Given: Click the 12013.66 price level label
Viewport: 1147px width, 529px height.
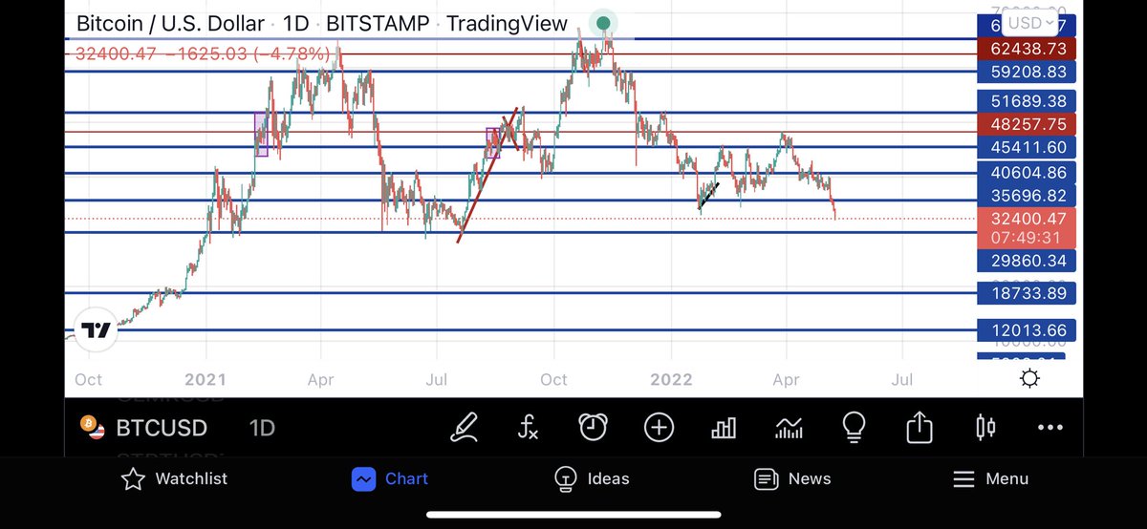Looking at the screenshot, I should pyautogui.click(x=1028, y=330).
